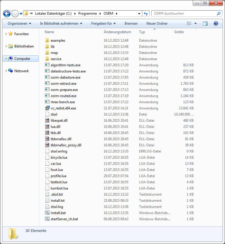This screenshot has height=244, width=225.
Task: Open dropdown arrow after OSRM breadcrumb
Action: point(117,14)
